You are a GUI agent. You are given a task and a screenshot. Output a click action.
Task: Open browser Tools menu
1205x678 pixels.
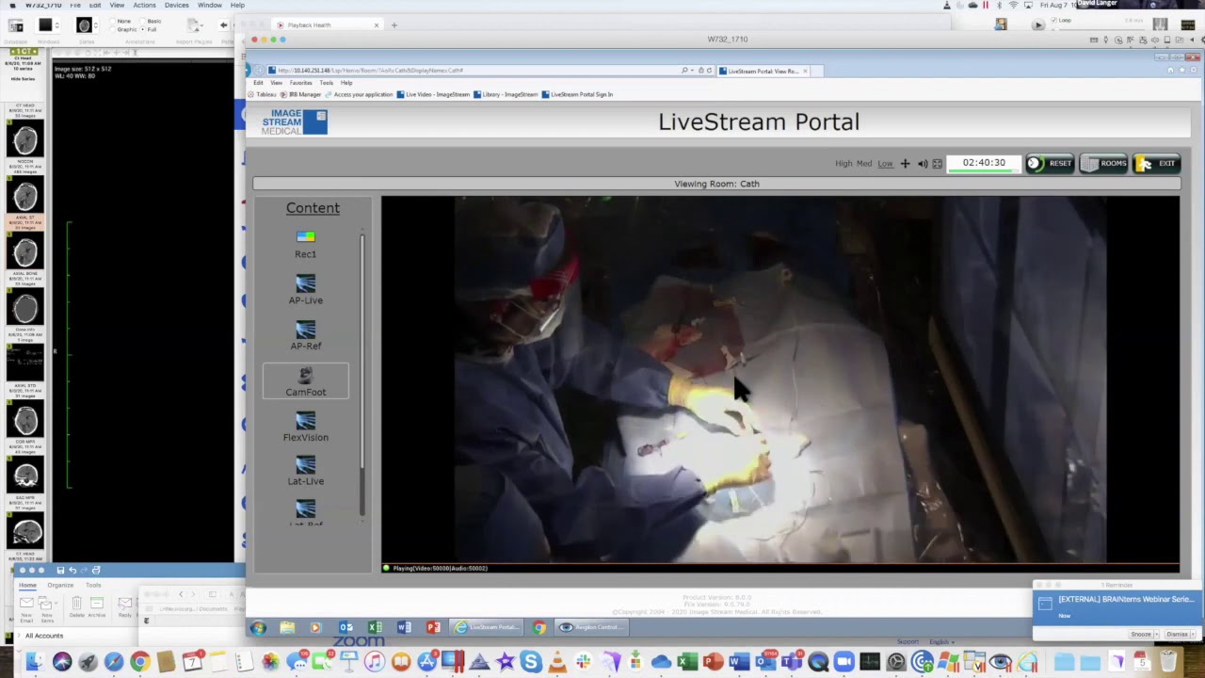[326, 83]
